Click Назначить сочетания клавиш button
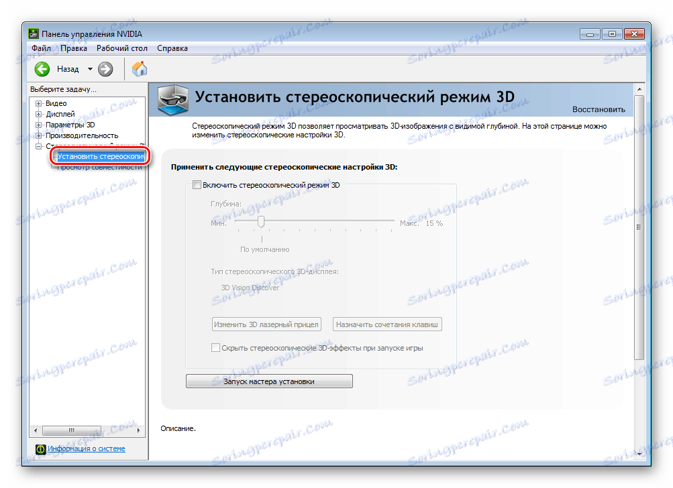The image size is (673, 488). pos(387,324)
